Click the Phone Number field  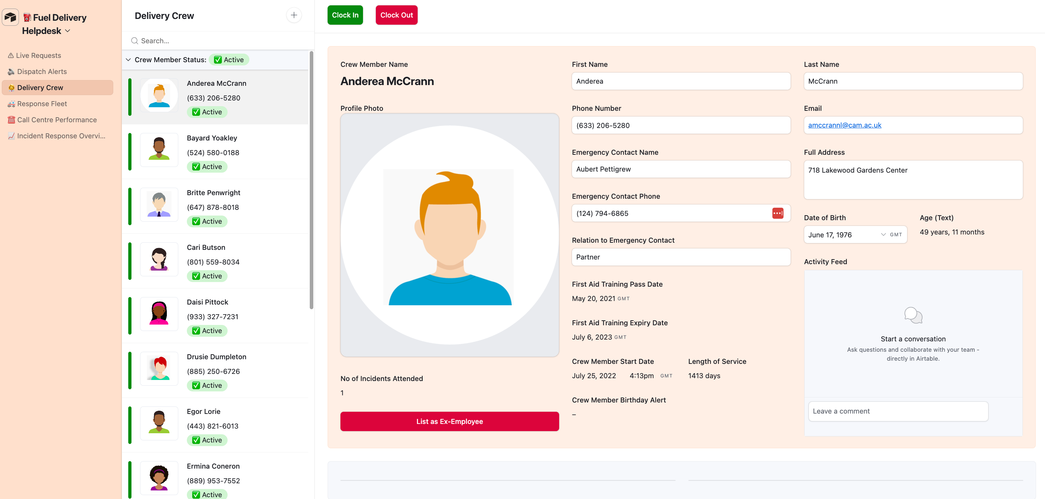pyautogui.click(x=681, y=125)
